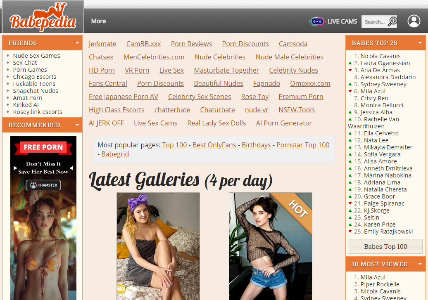Image resolution: width=428 pixels, height=300 pixels.
Task: Select Piper Rockelle in 10 Most Viewed
Action: [x=380, y=284]
